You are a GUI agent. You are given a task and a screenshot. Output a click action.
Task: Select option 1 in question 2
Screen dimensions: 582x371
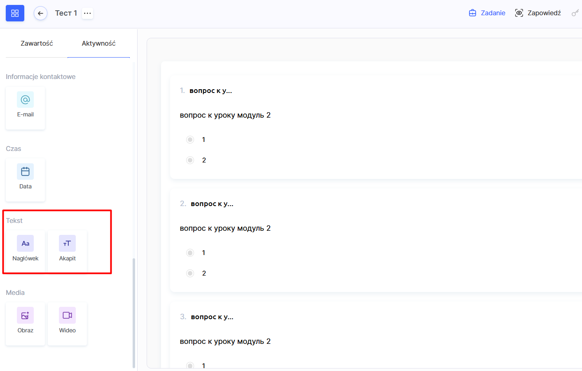coord(190,253)
